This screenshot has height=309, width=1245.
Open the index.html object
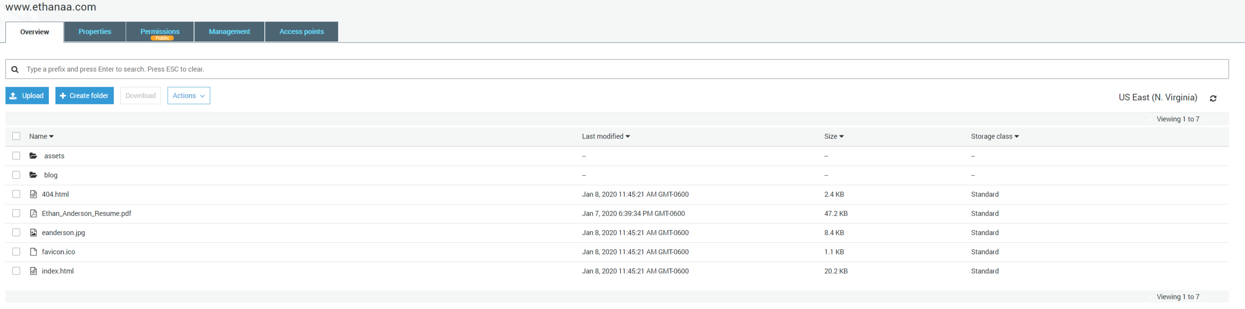pyautogui.click(x=58, y=271)
